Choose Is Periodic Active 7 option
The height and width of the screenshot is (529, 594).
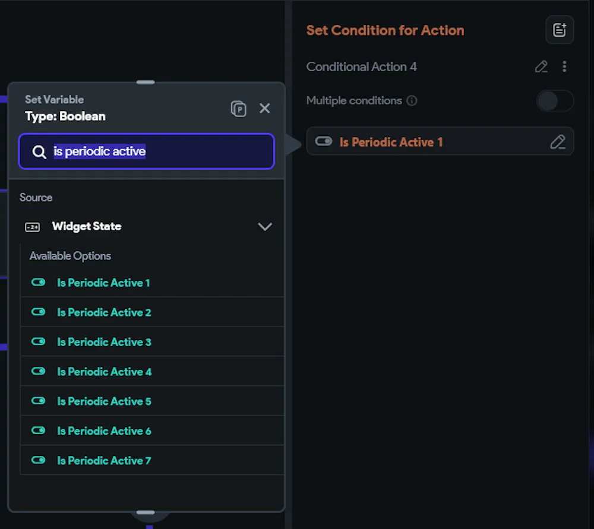152,460
